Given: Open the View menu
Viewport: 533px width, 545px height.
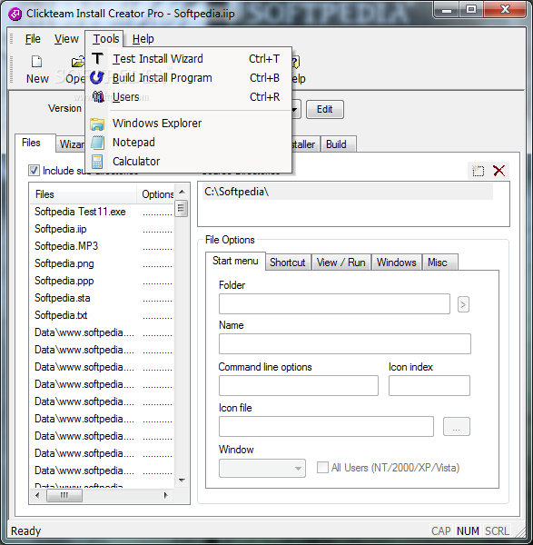Looking at the screenshot, I should point(66,39).
